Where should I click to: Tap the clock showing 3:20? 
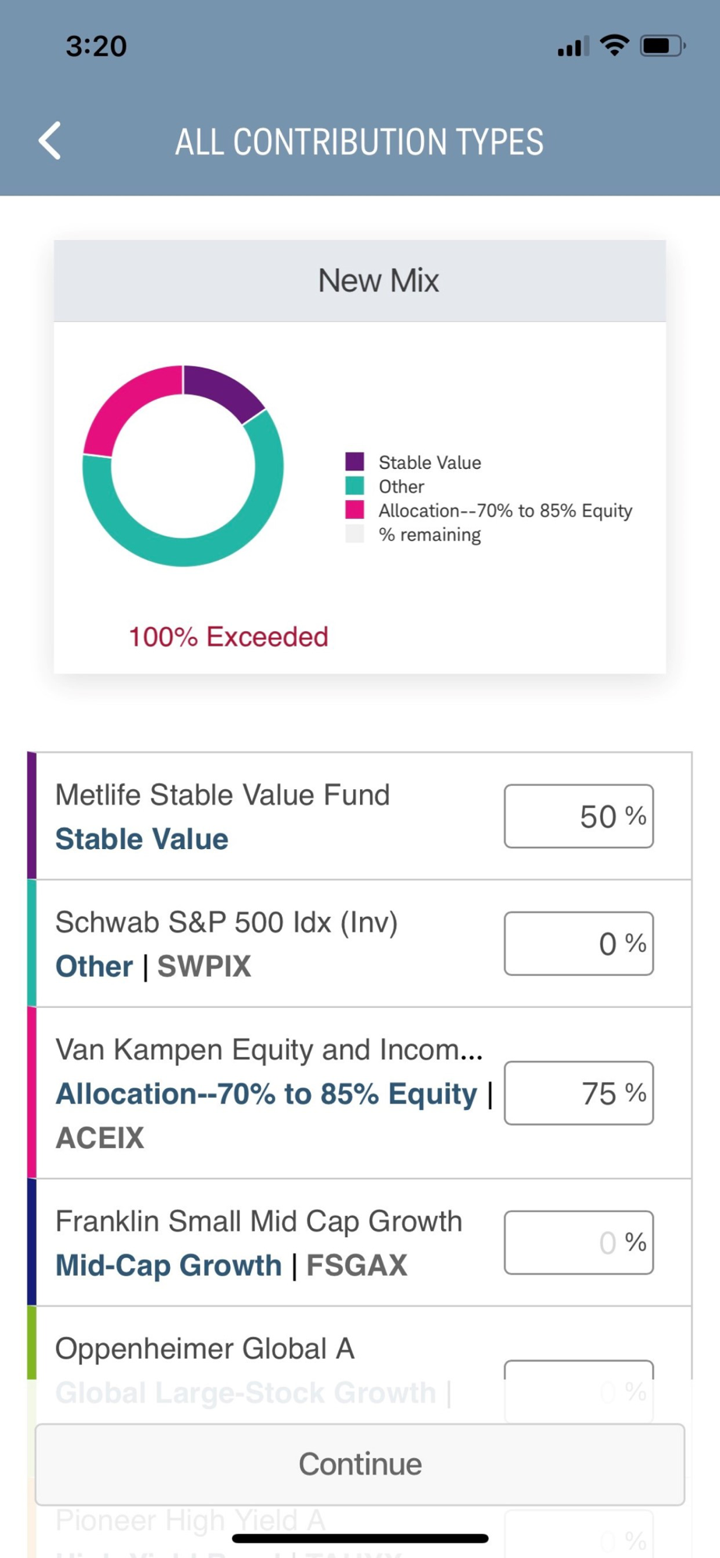[96, 46]
